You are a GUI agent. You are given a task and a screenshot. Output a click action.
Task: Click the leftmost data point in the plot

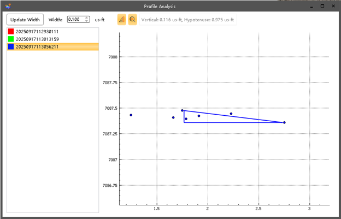point(131,115)
